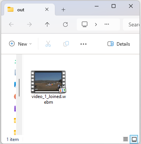Navigate up one folder level

click(x=47, y=25)
